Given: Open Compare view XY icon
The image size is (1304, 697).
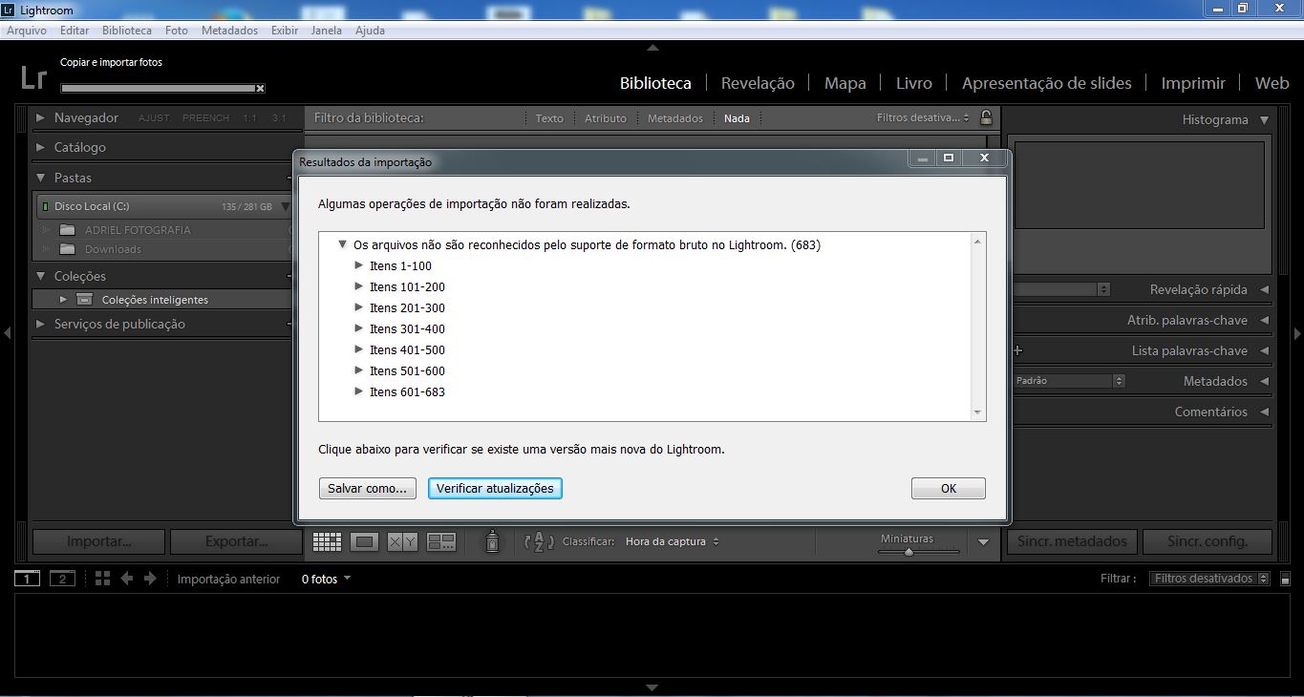Looking at the screenshot, I should click(402, 541).
